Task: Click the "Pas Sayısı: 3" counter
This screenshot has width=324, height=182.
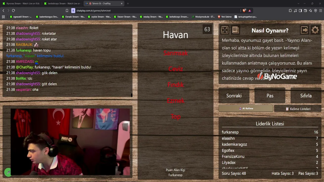Action: [308, 173]
